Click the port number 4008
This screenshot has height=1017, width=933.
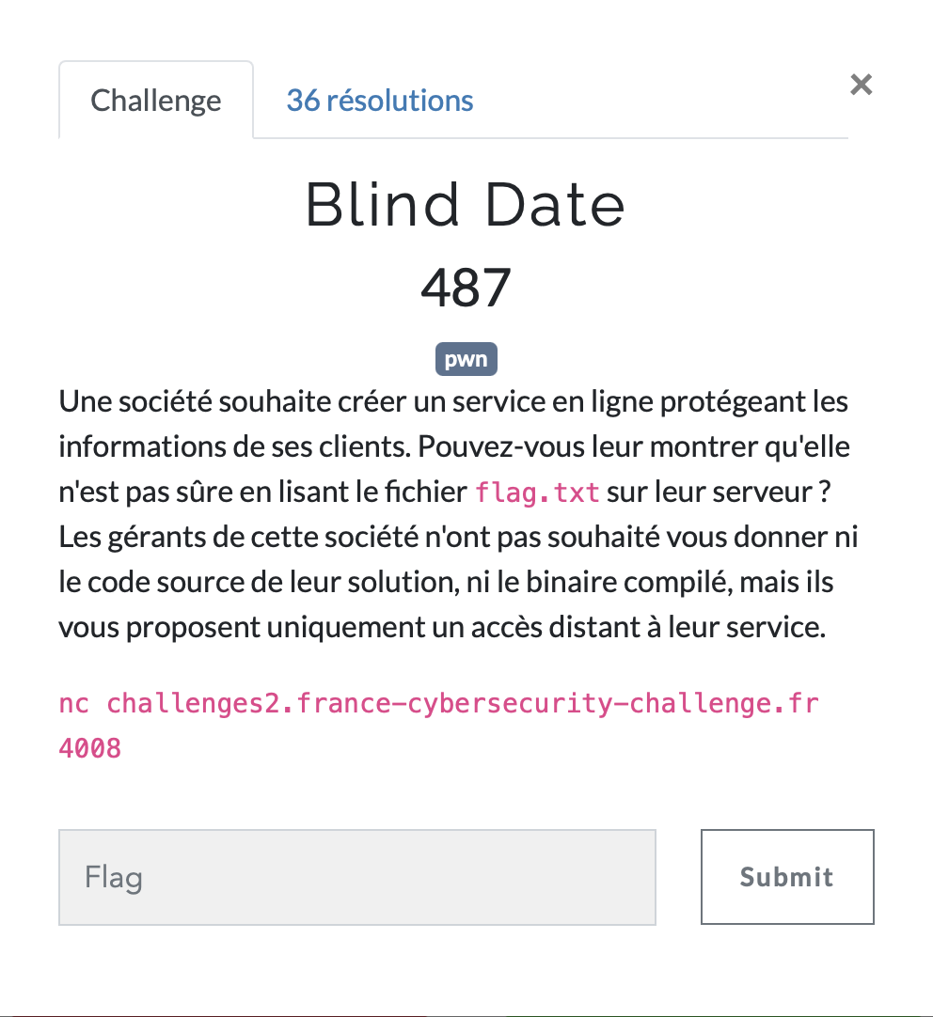(89, 748)
